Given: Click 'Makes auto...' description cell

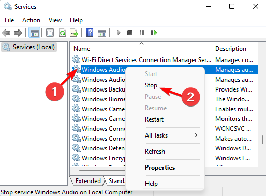Looking at the screenshot, I should click(233, 139).
